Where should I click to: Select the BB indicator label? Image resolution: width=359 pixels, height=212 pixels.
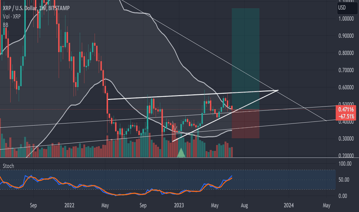pos(5,25)
